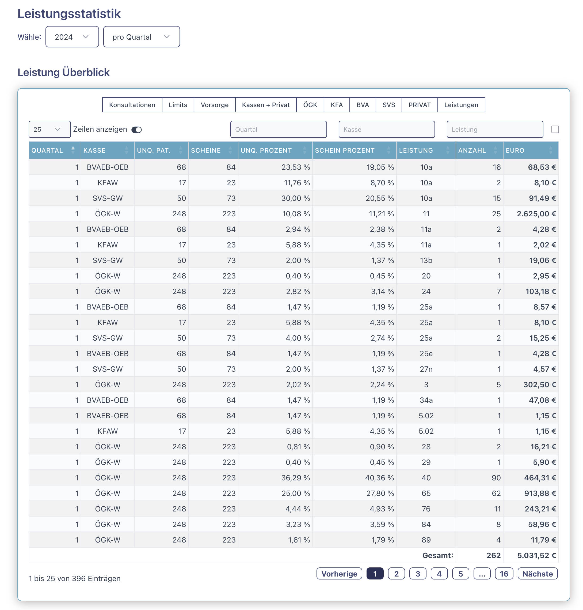
Task: Go to the Nächste page
Action: [537, 574]
